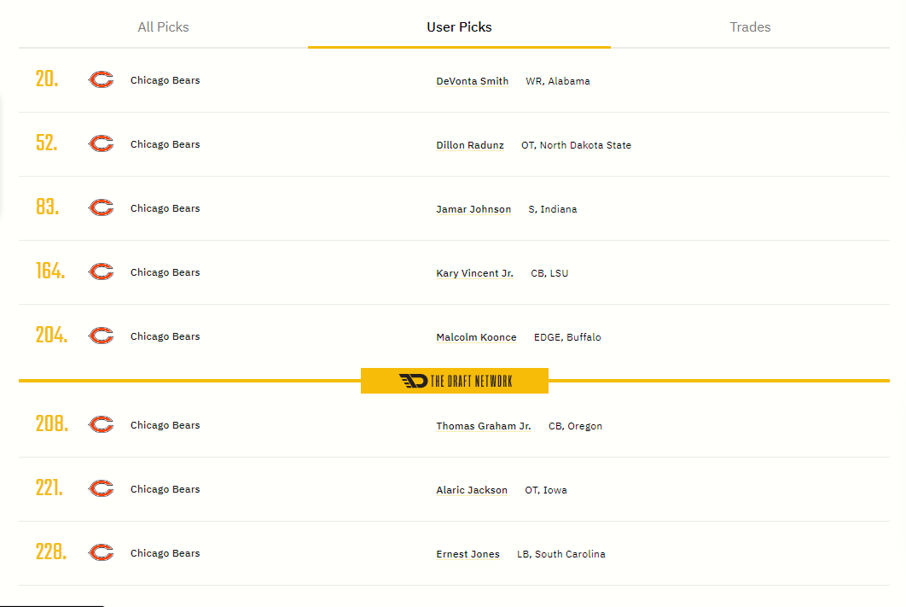Screen dimensions: 906x607
Task: Click Chicago Bears text on pick 221 row
Action: click(x=166, y=490)
